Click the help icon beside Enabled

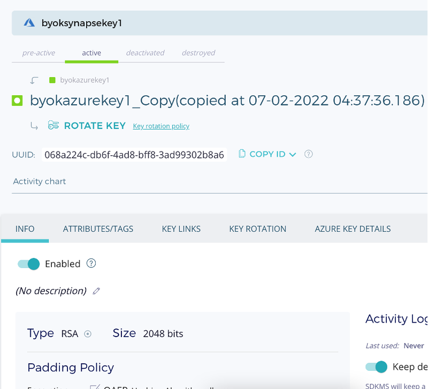[x=91, y=263]
